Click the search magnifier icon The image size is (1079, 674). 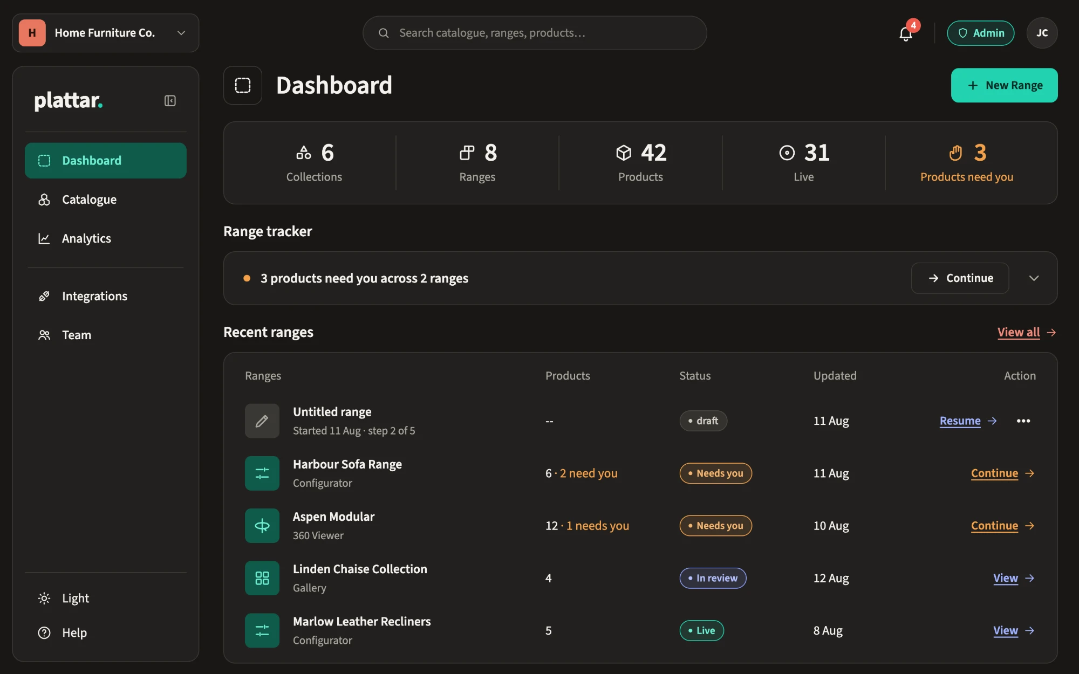coord(384,33)
